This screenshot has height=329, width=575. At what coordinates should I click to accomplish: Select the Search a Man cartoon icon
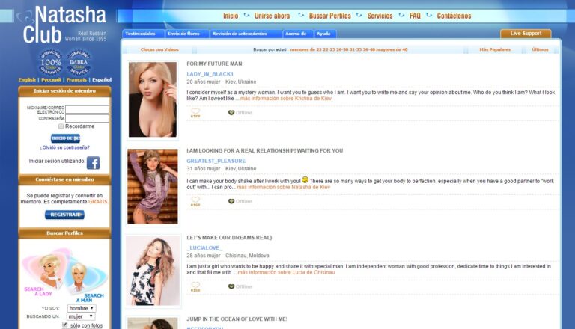coord(88,280)
